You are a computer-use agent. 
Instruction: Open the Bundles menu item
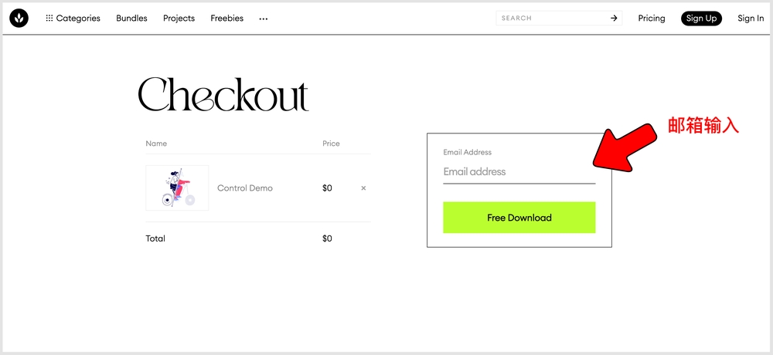point(131,19)
